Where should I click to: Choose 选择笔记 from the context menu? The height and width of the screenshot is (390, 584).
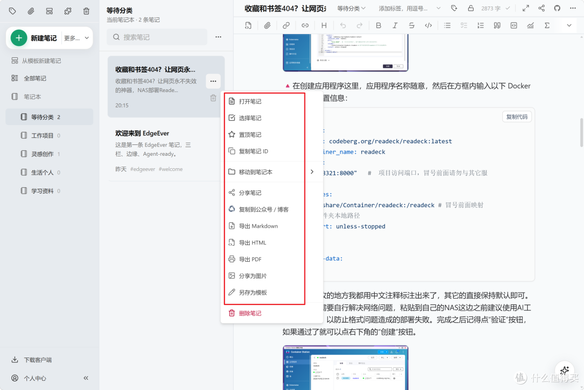(272, 118)
